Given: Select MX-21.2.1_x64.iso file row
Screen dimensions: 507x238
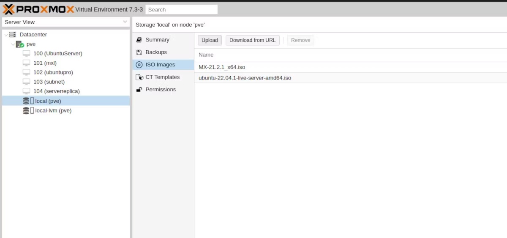Looking at the screenshot, I should [x=351, y=67].
